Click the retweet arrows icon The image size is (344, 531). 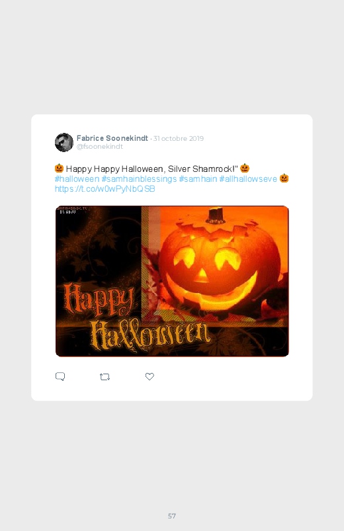(x=105, y=376)
